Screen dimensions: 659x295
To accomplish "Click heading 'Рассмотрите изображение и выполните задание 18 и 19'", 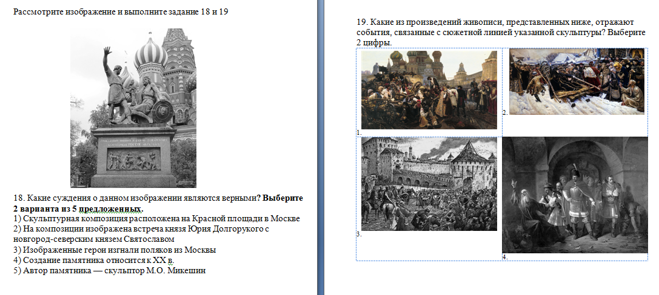I will click(x=121, y=11).
